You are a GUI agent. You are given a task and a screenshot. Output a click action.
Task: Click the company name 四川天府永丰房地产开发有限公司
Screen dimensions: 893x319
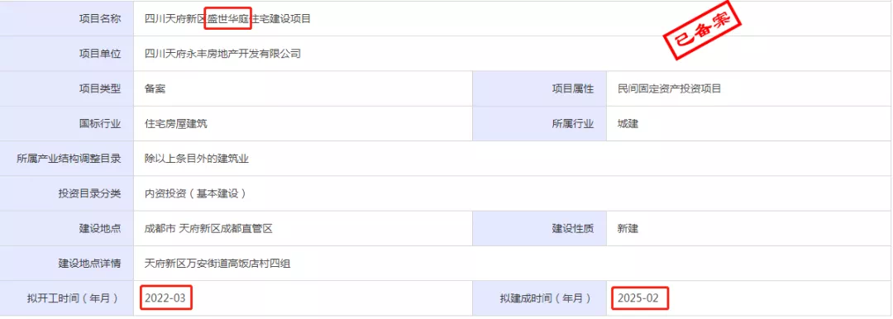click(222, 54)
